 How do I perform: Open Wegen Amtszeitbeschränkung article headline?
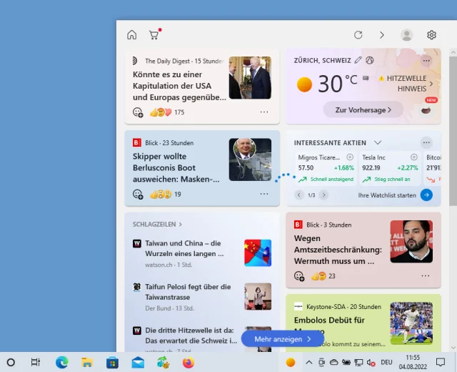[338, 250]
